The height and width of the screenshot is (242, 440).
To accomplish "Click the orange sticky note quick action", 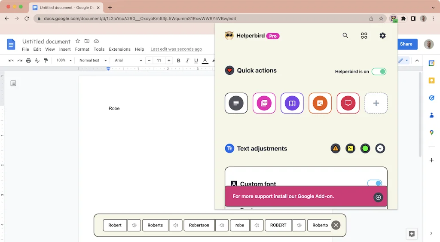I will (x=320, y=103).
